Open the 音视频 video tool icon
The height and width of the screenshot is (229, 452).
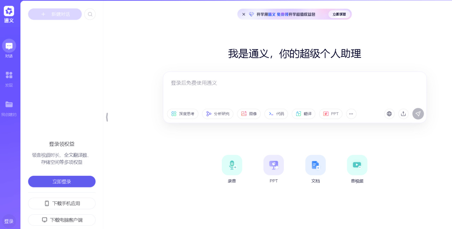coord(357,165)
